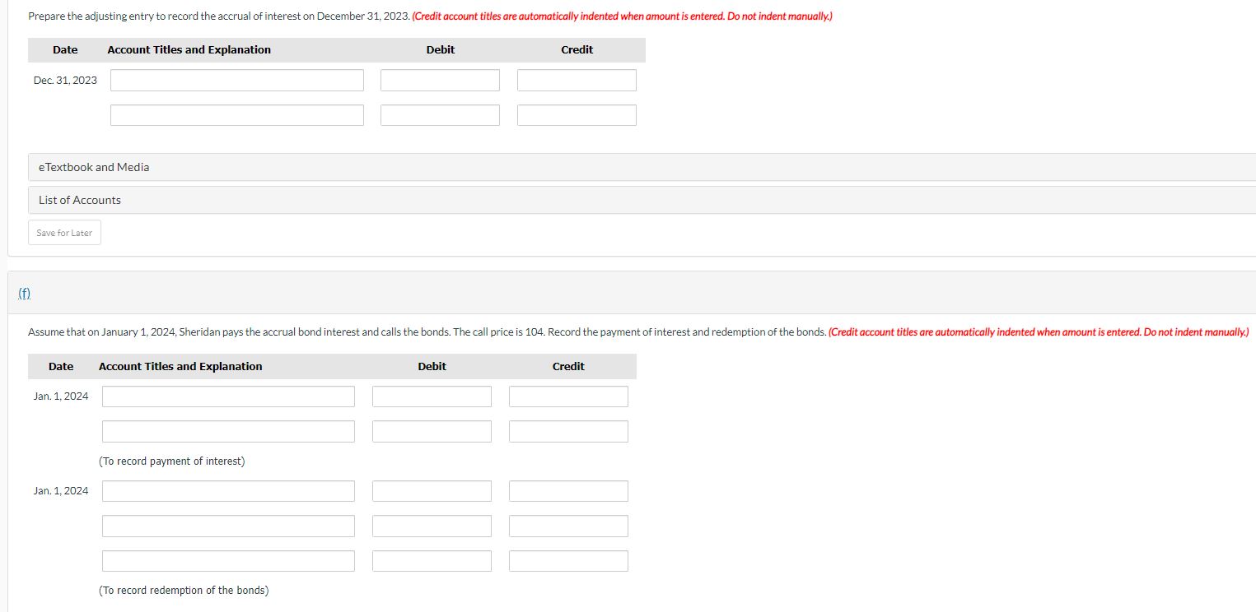The height and width of the screenshot is (612, 1256).
Task: Select the Debit field in the first Jan. 1, 2024 row
Action: click(x=432, y=396)
